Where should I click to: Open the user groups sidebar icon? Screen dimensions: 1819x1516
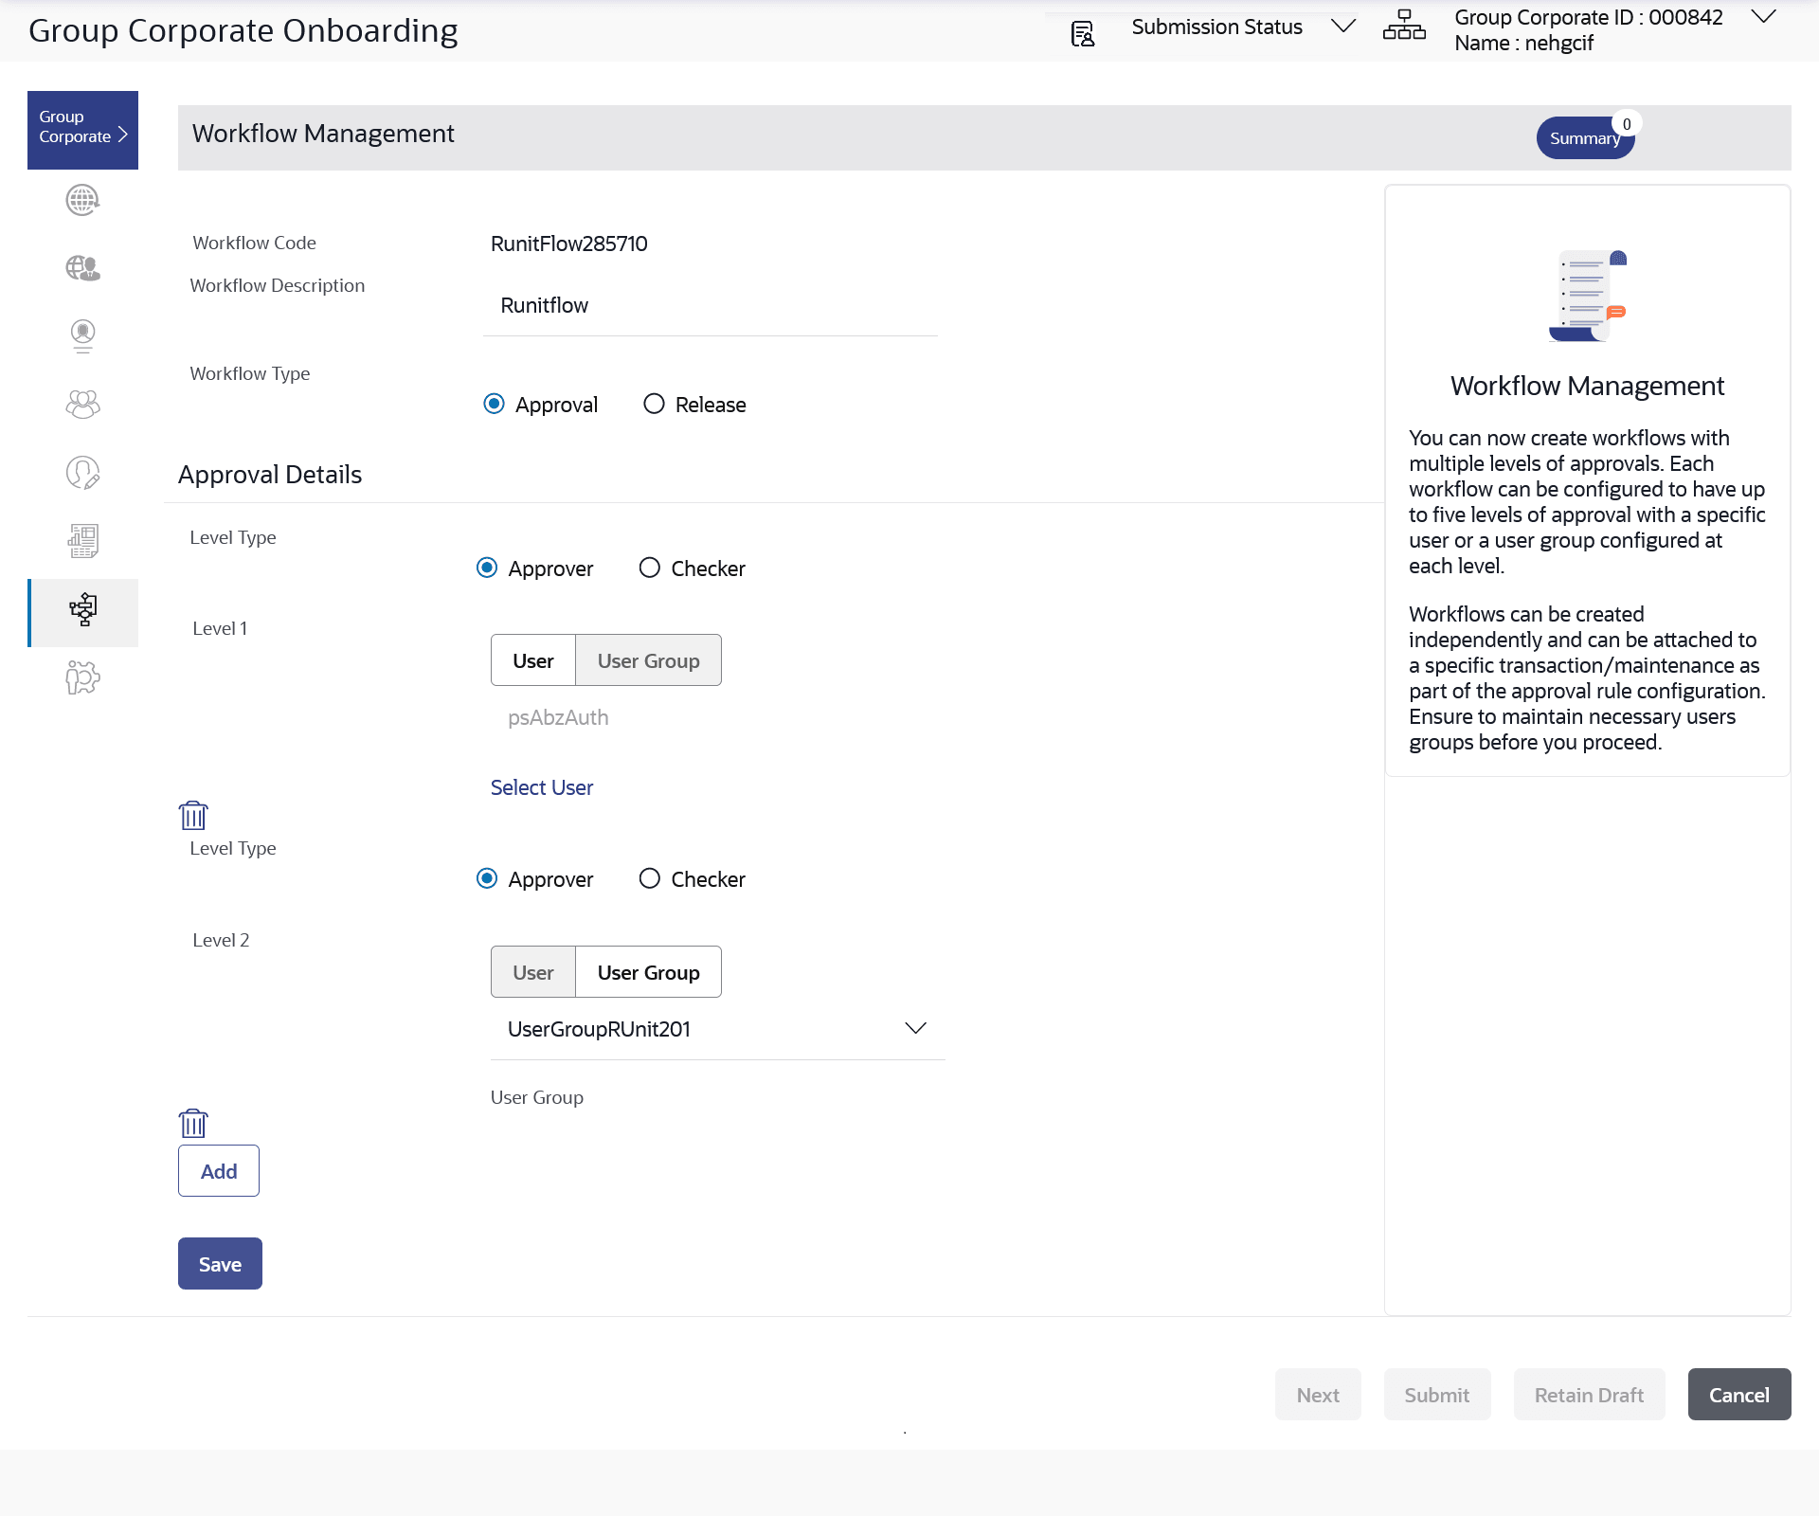[x=82, y=405]
